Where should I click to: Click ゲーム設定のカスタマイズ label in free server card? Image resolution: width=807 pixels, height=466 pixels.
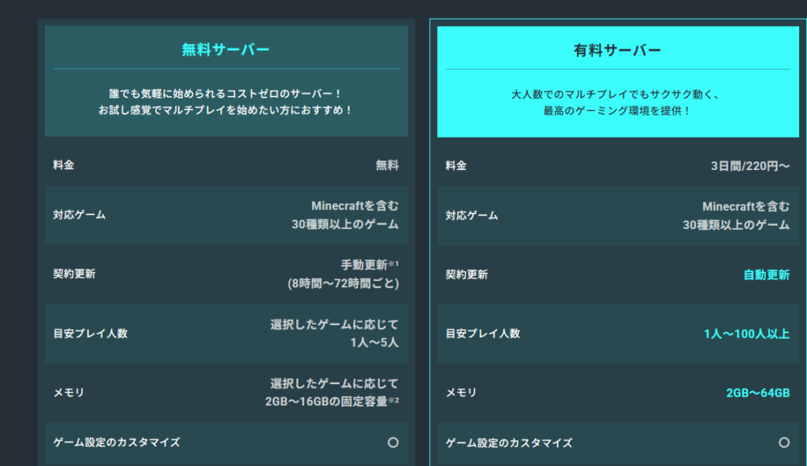pos(117,442)
